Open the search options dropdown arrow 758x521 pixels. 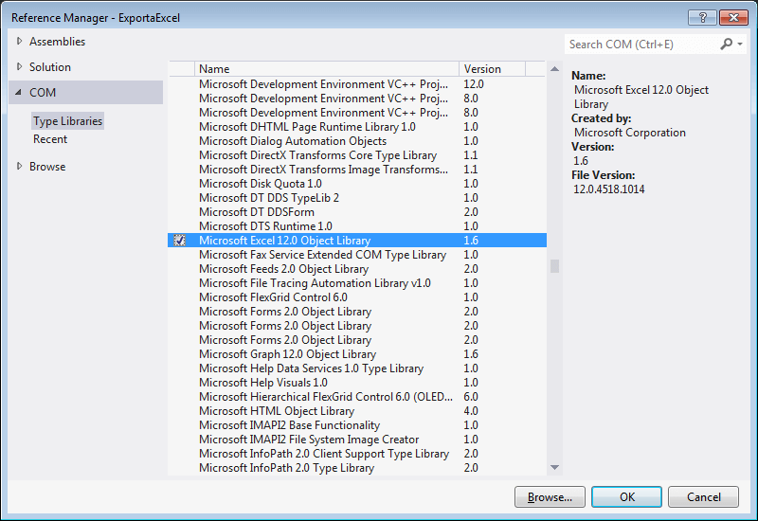click(740, 44)
